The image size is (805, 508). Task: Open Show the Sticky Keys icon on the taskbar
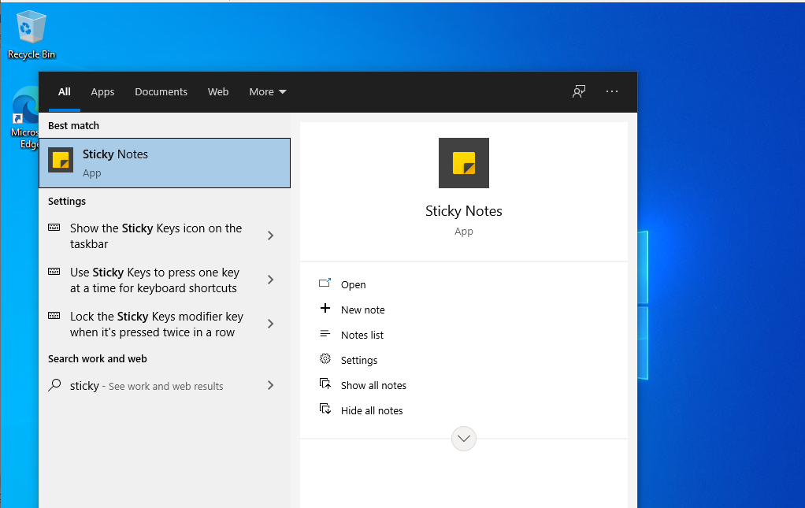156,236
